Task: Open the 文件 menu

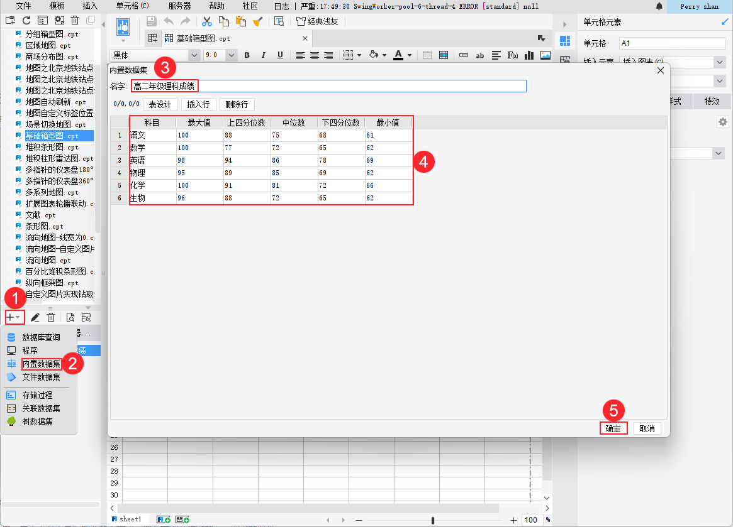Action: pos(23,6)
